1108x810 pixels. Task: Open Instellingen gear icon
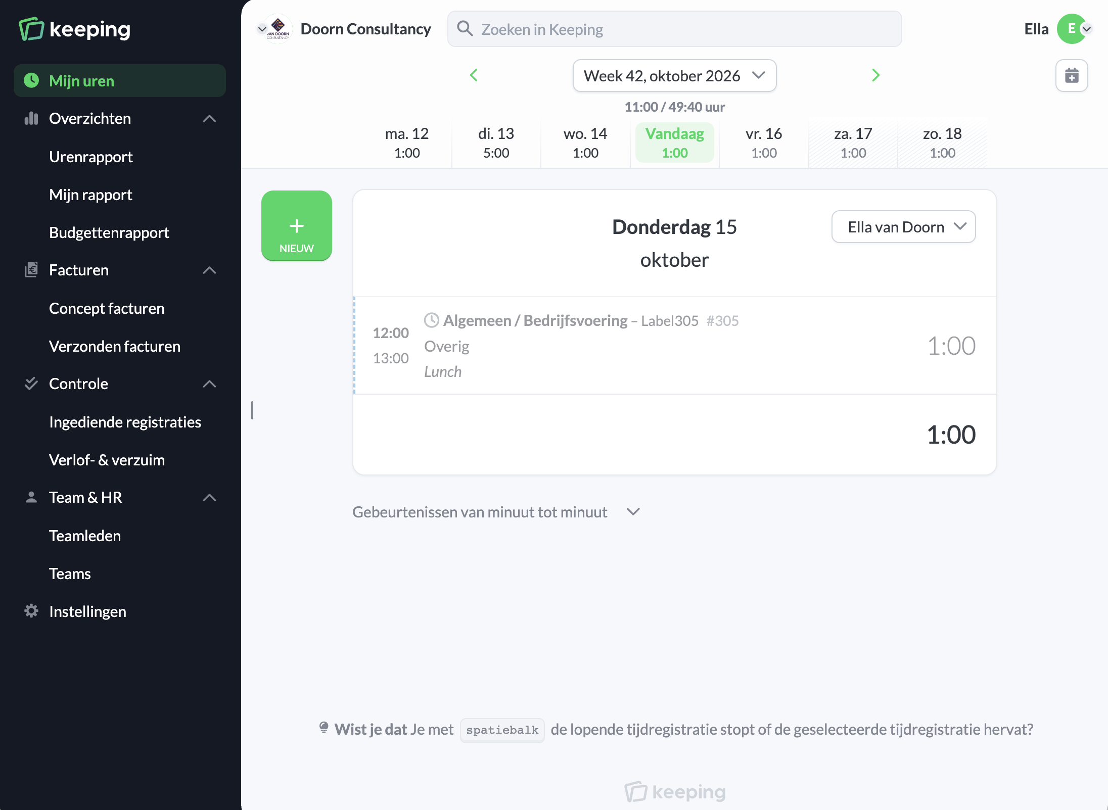point(31,611)
